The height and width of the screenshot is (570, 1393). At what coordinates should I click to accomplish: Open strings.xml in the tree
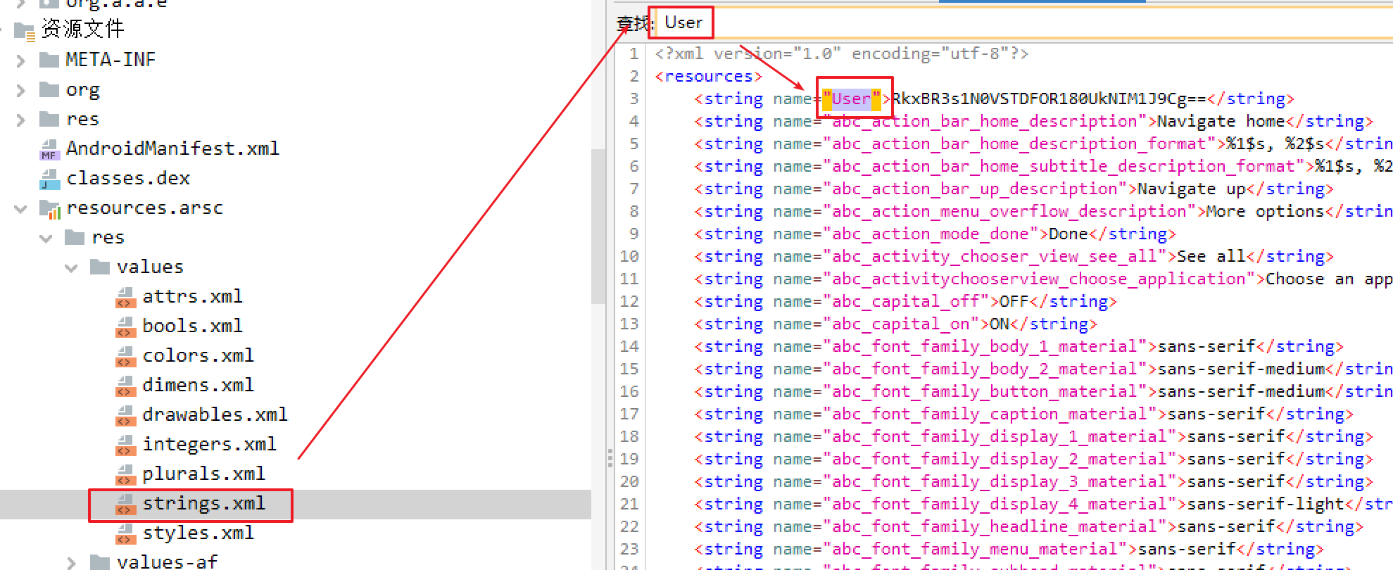[x=203, y=504]
